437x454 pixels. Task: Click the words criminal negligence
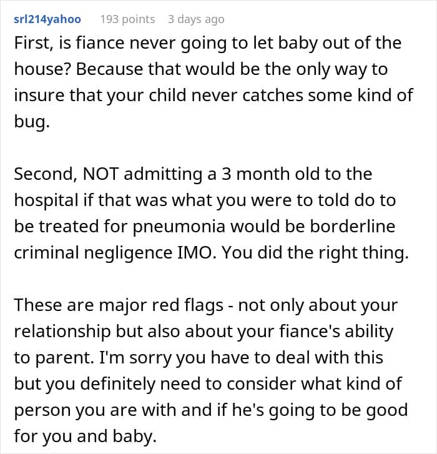(93, 253)
